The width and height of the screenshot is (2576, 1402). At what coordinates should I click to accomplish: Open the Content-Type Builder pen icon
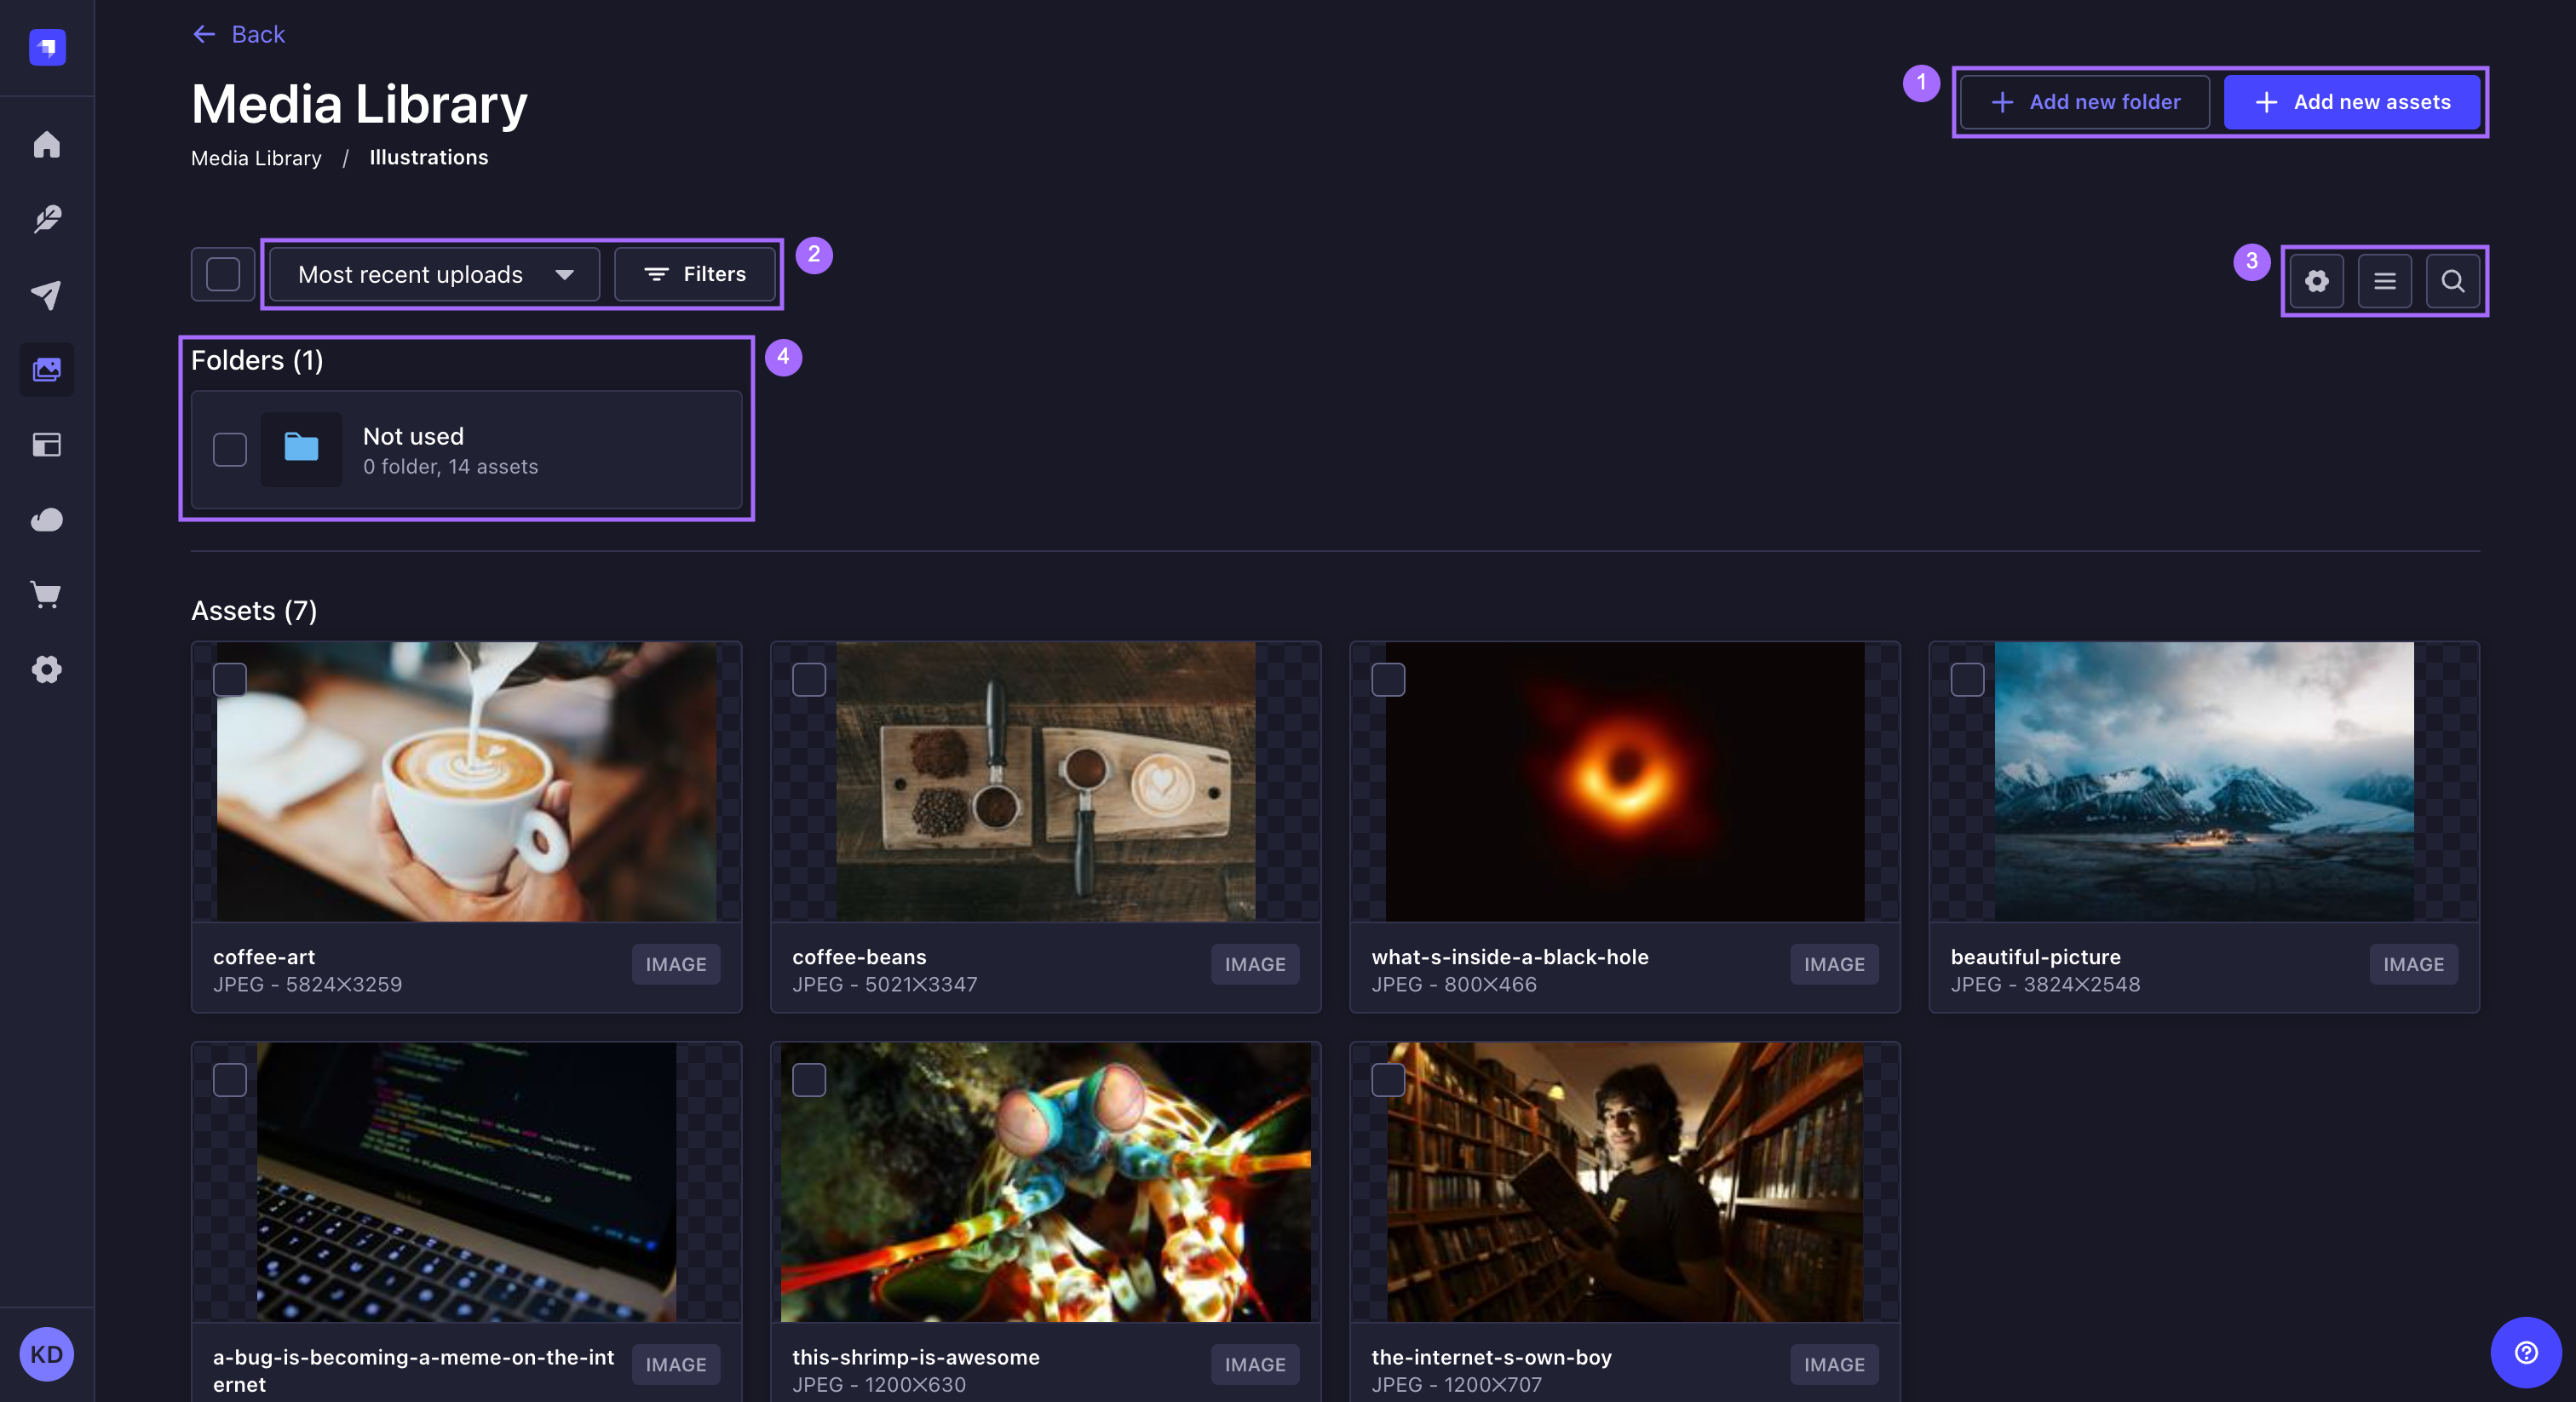coord(47,219)
